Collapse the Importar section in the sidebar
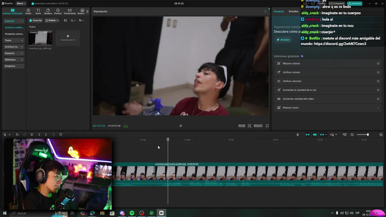 pos(22,21)
